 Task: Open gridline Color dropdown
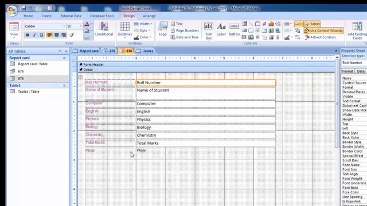[x=142, y=37]
